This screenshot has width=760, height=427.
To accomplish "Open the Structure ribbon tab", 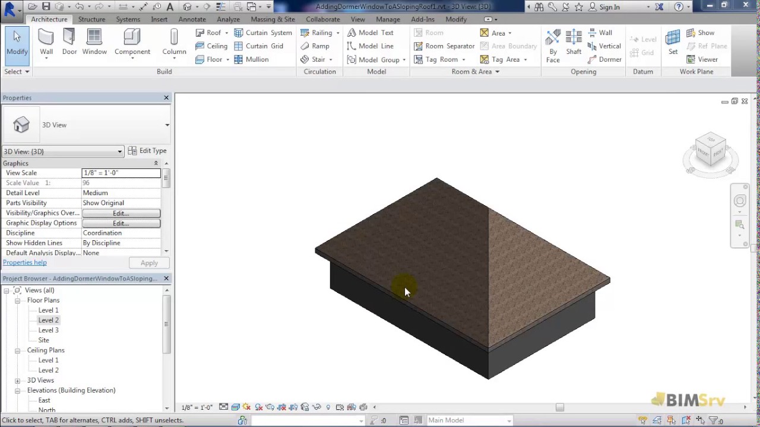I will click(x=91, y=19).
